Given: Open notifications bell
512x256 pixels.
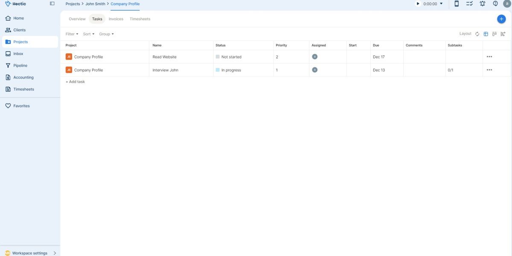Looking at the screenshot, I should click(x=483, y=4).
